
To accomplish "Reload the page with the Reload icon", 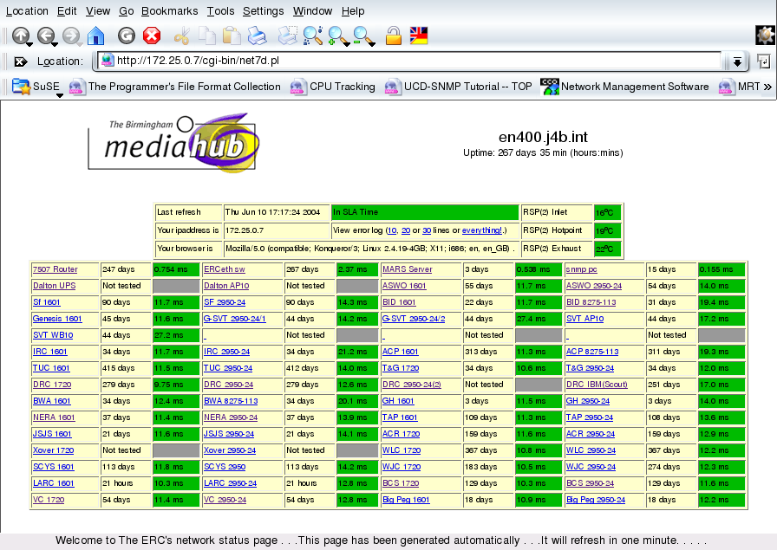I will click(x=127, y=36).
